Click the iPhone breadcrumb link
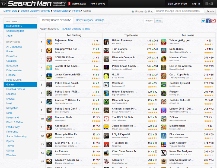Screen dimensions: 217x168 pos(76,11)
